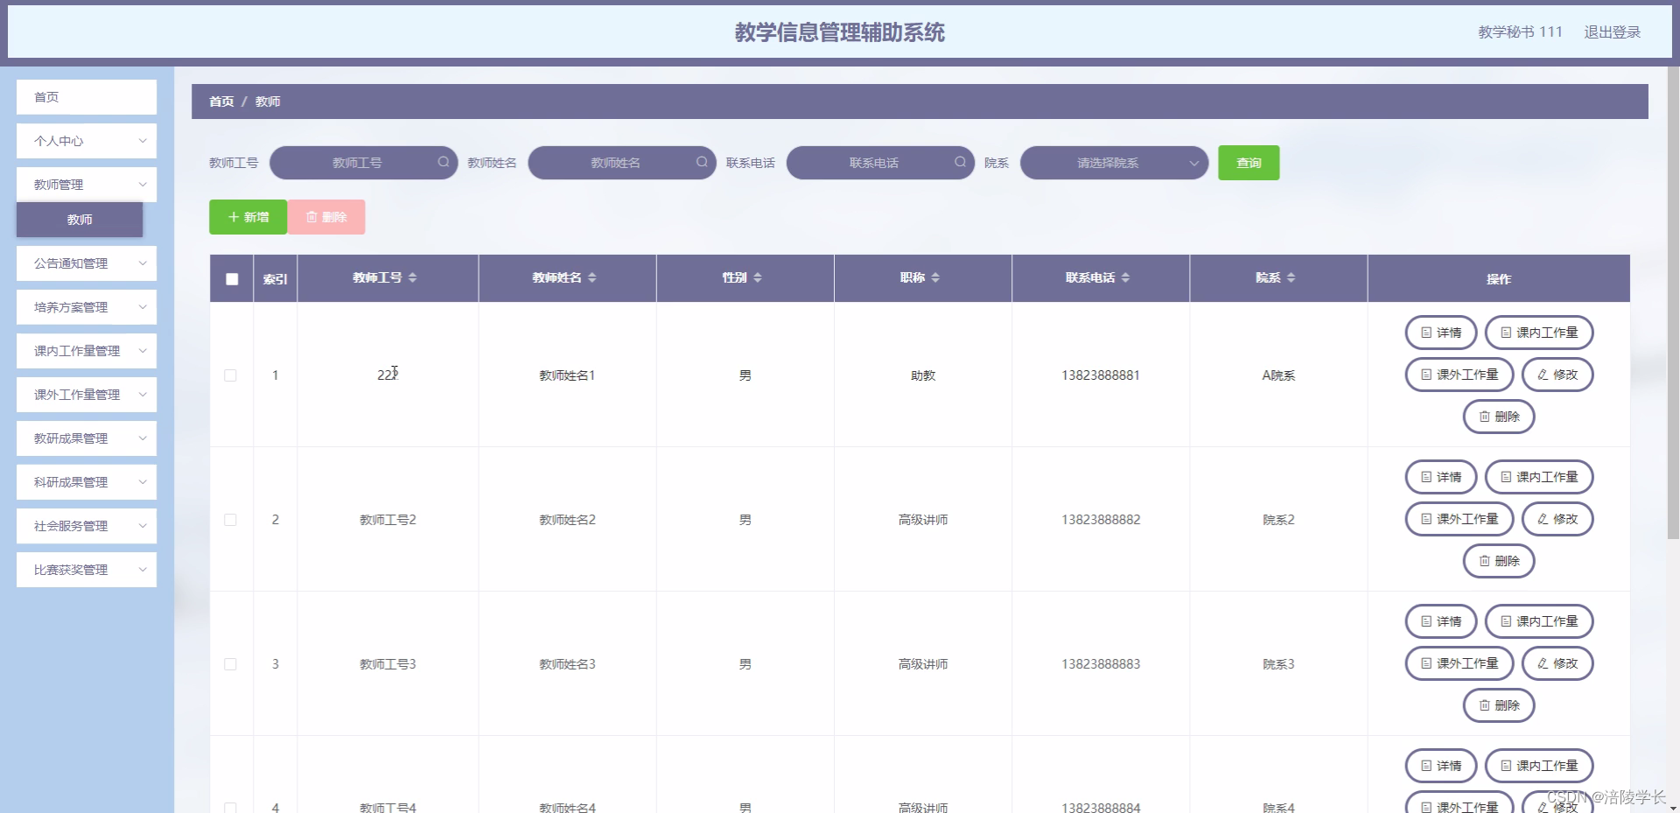The image size is (1680, 813).
Task: Expand the 公告通知管理 sidebar section
Action: [86, 263]
